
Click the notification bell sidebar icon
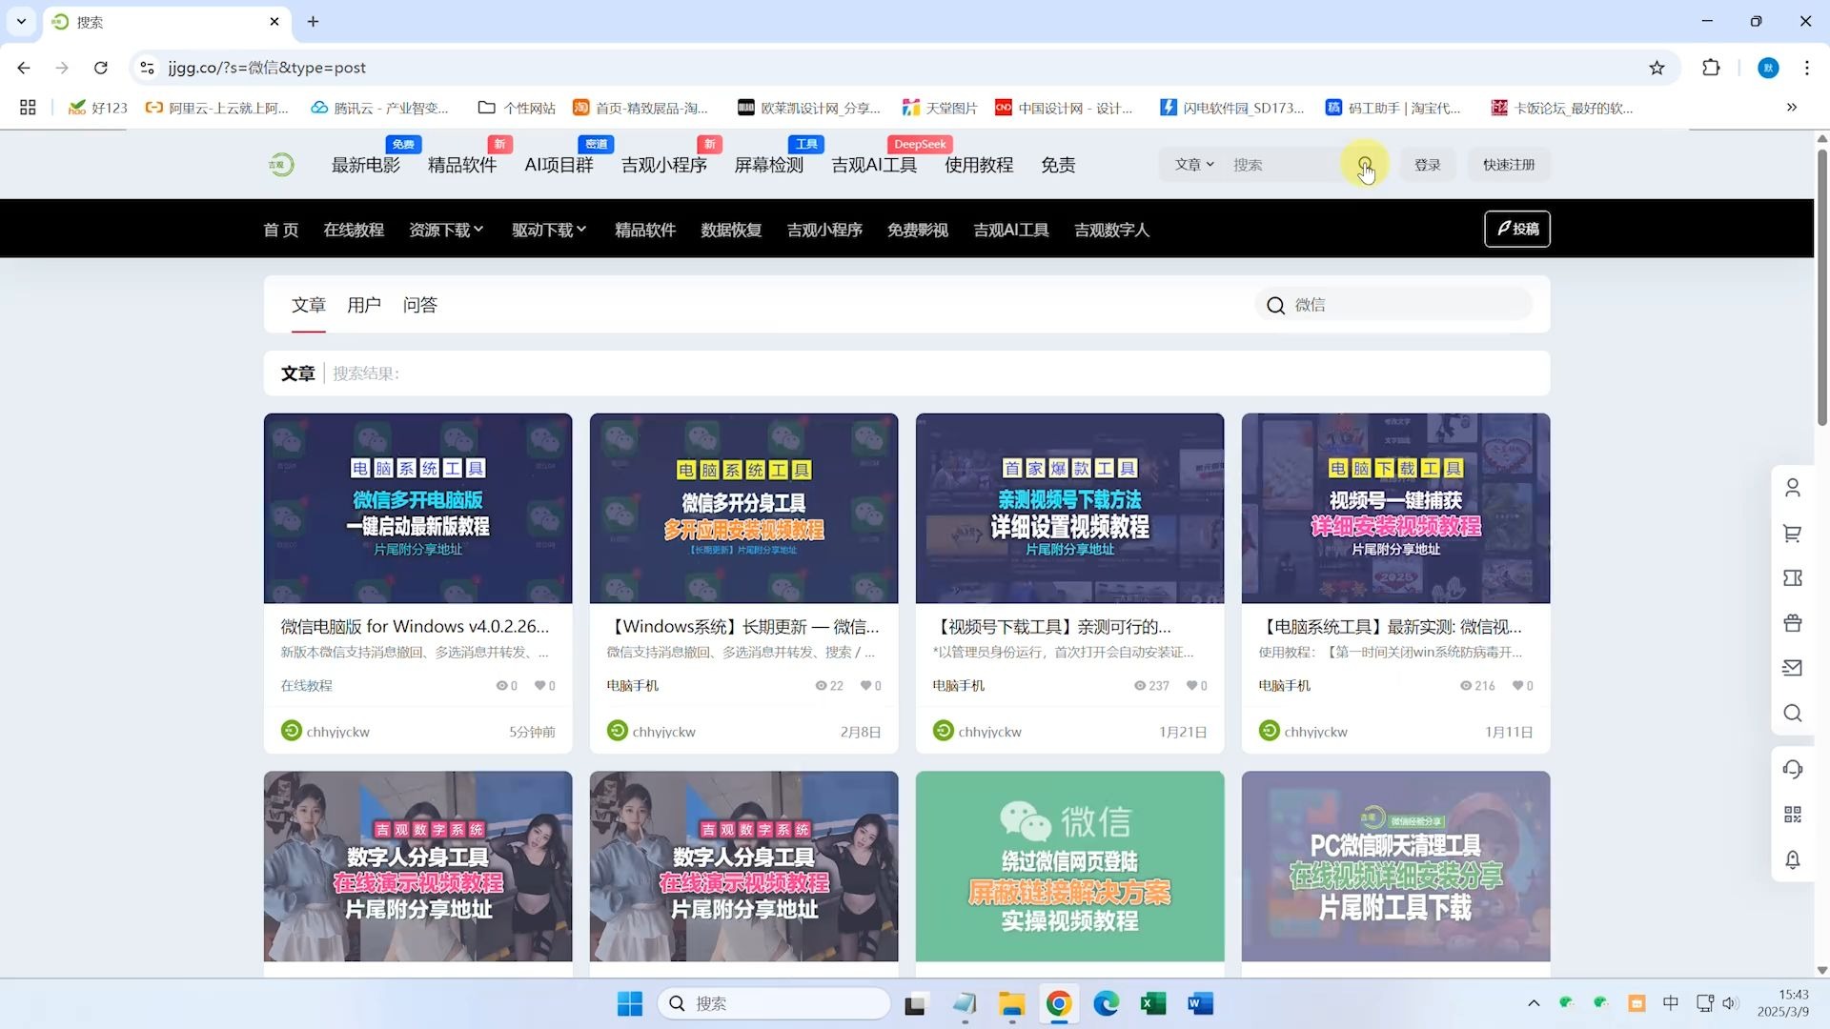point(1792,859)
